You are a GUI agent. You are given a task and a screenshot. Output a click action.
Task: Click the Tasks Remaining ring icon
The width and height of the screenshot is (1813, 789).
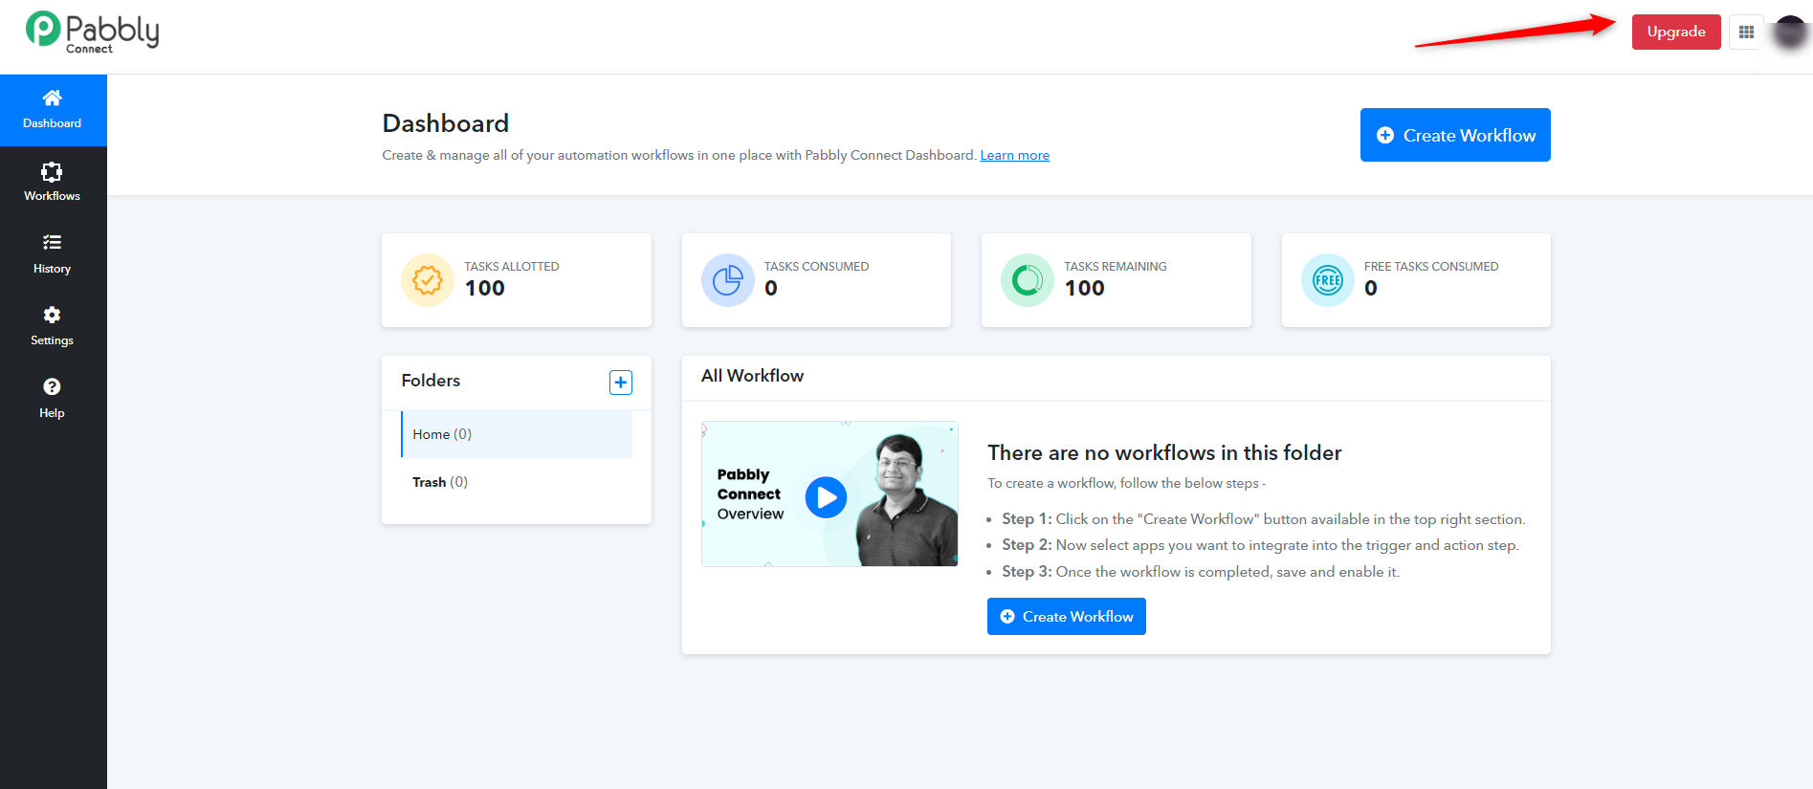click(x=1028, y=280)
